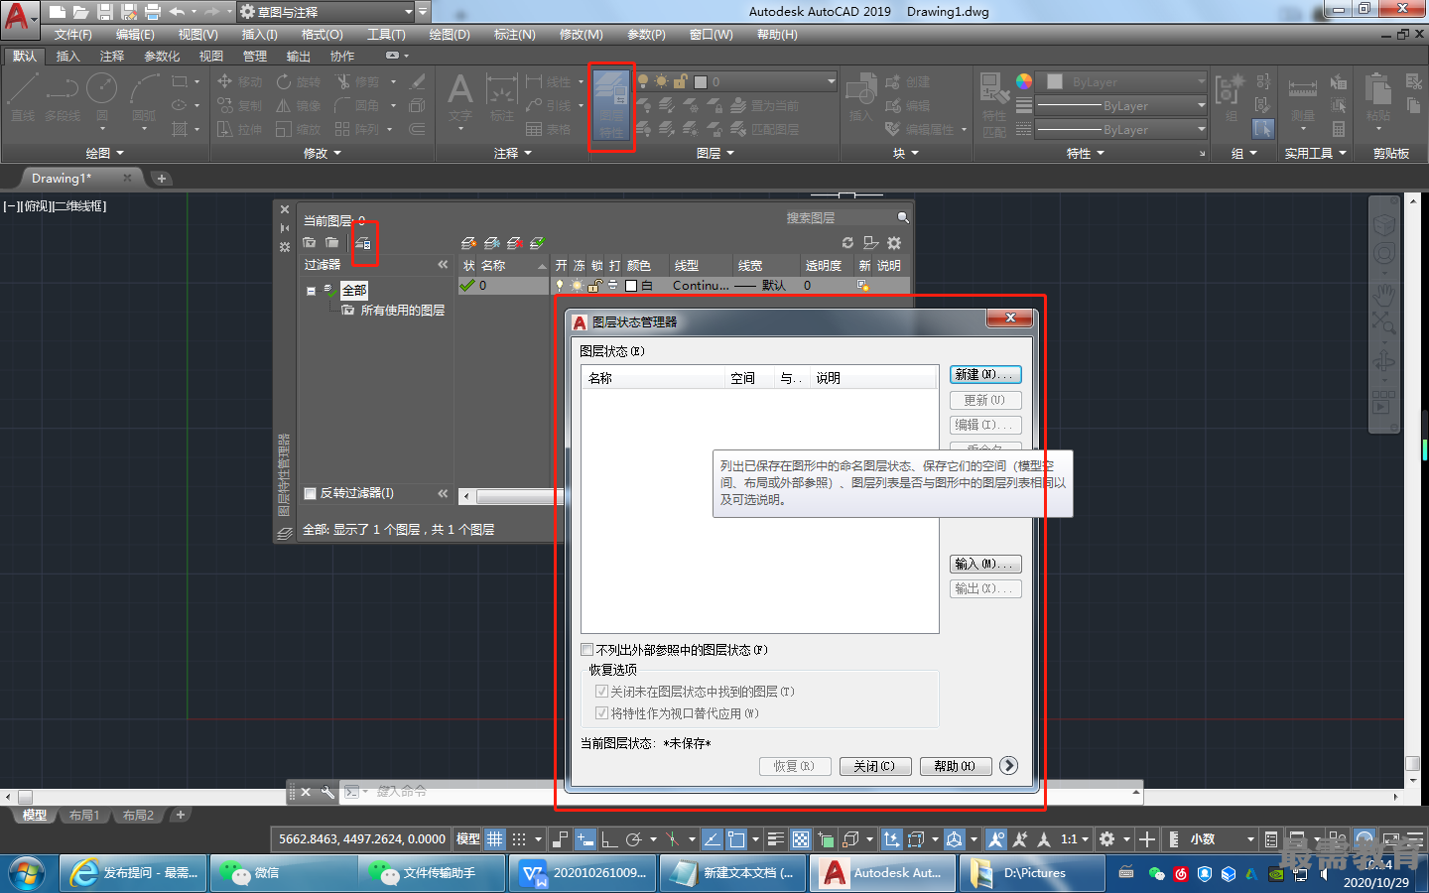Viewport: 1429px width, 893px height.
Task: Toggle the lock icon for layer 0
Action: tap(594, 286)
